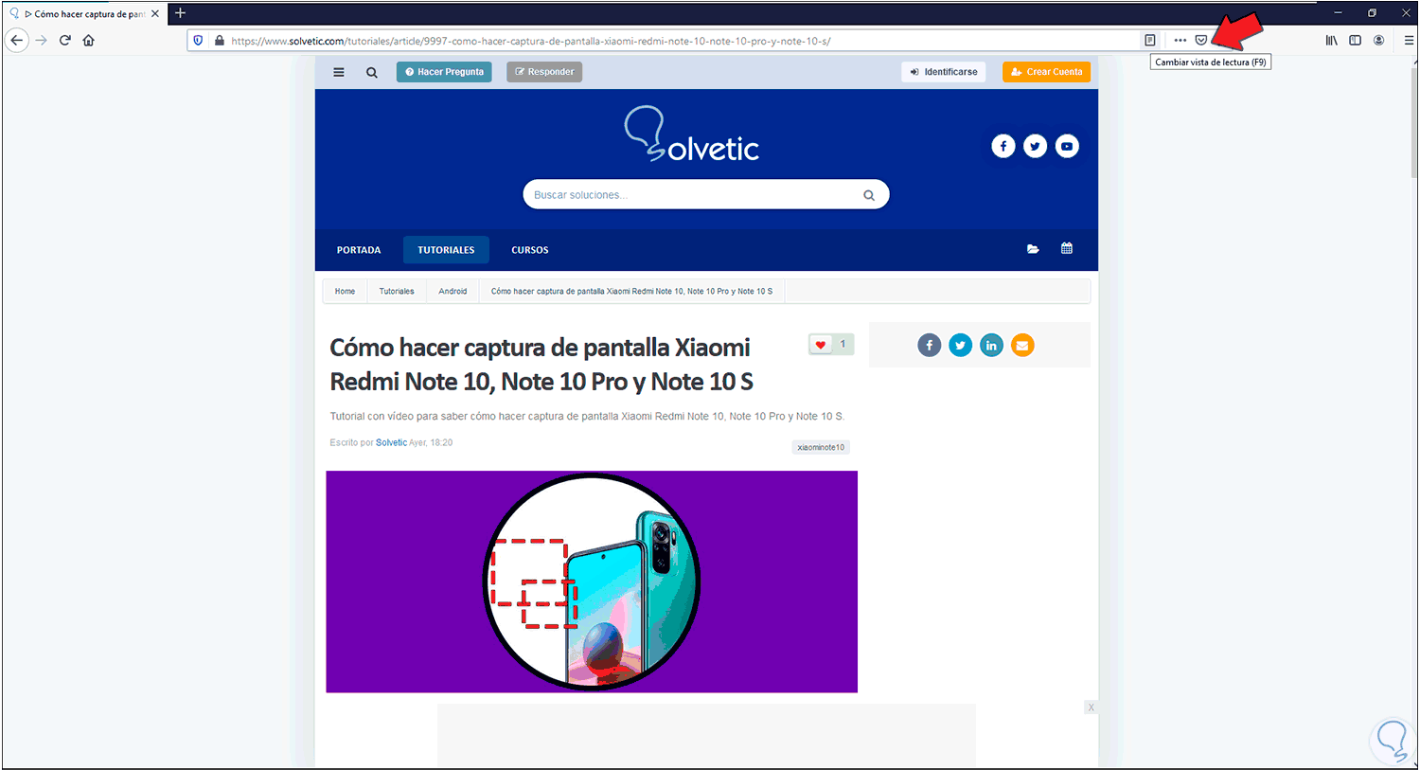Click the folder icon in navigation bar
The width and height of the screenshot is (1420, 770).
pyautogui.click(x=1033, y=249)
